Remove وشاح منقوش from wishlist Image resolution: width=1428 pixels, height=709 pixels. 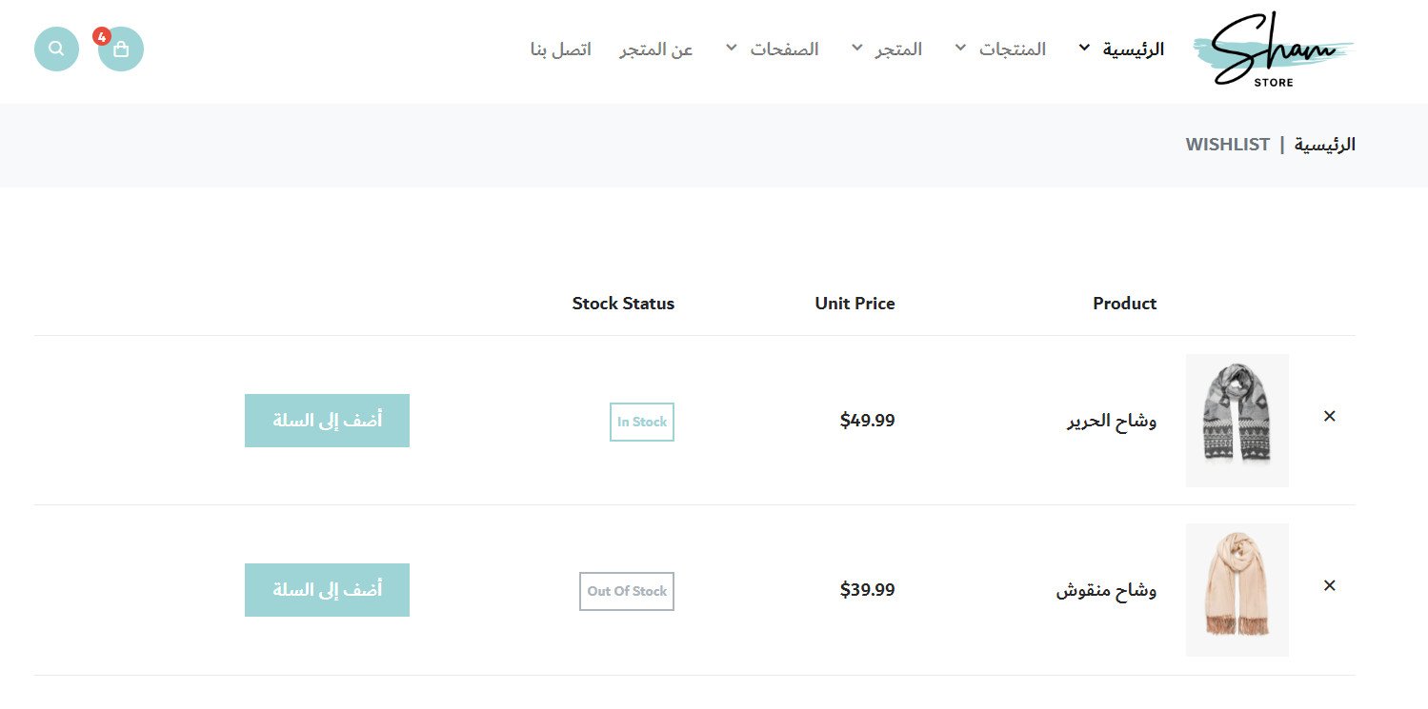[1330, 585]
